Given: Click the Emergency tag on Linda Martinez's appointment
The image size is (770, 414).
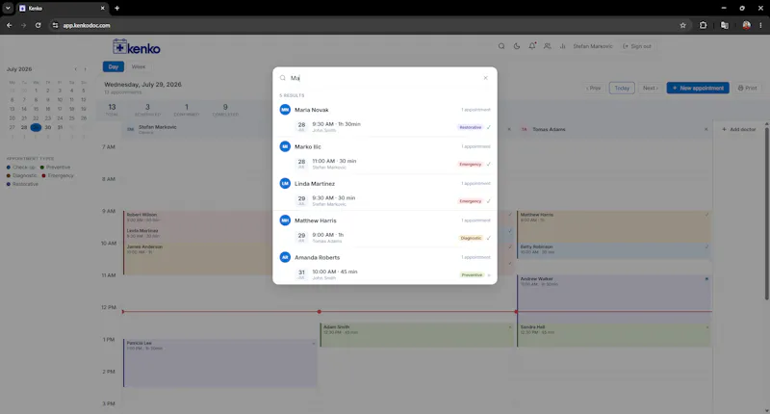Looking at the screenshot, I should pyautogui.click(x=471, y=201).
